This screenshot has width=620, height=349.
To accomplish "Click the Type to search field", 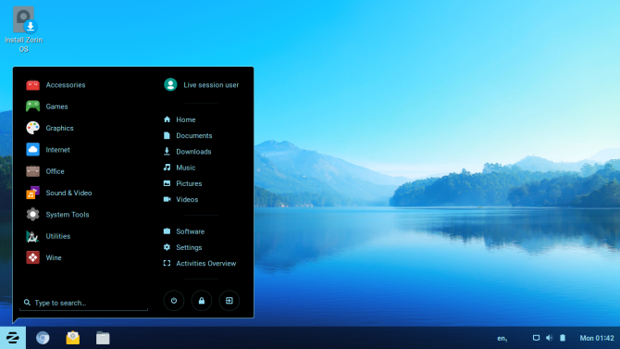I will pos(84,303).
